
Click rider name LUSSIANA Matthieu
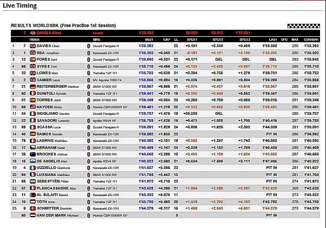pyautogui.click(x=53, y=174)
